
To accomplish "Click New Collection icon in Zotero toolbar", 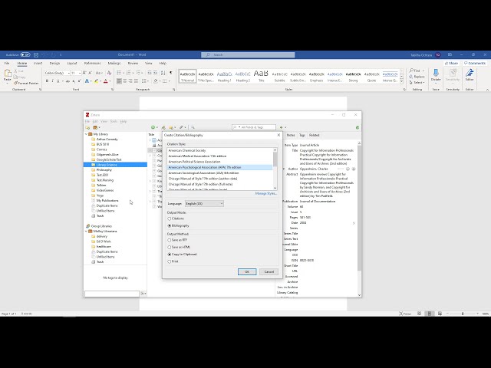I will pos(87,128).
